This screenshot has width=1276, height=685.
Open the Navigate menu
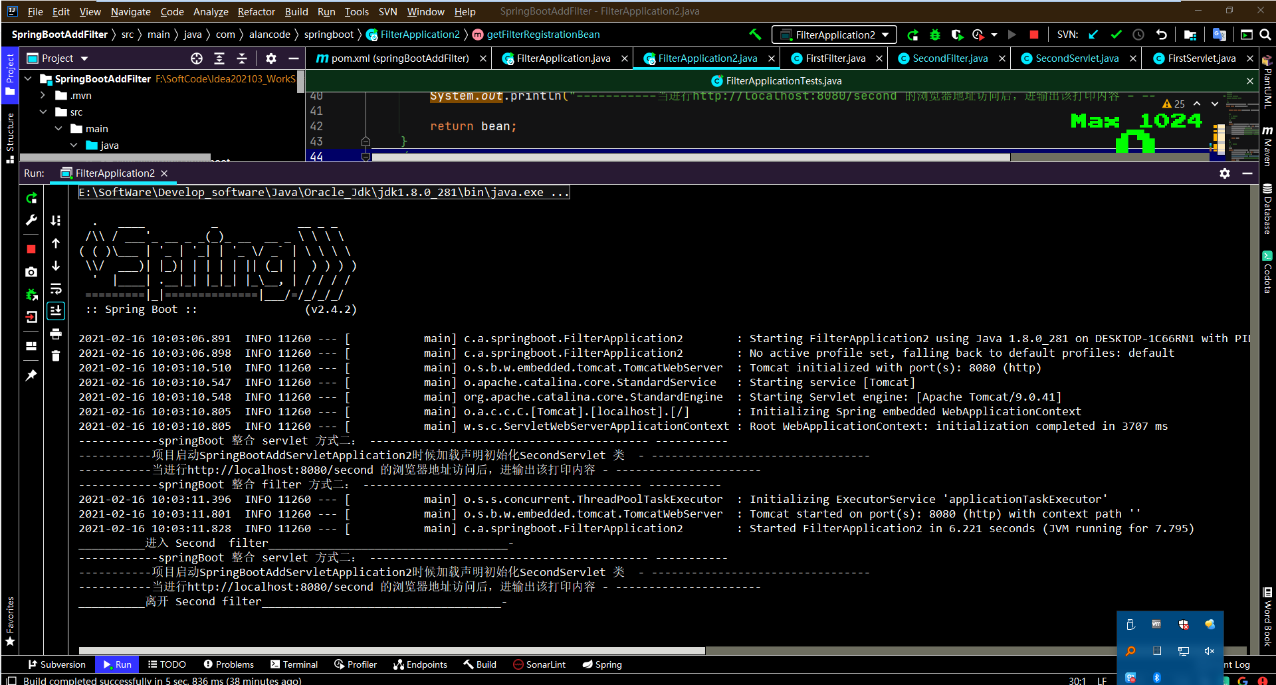coord(130,11)
